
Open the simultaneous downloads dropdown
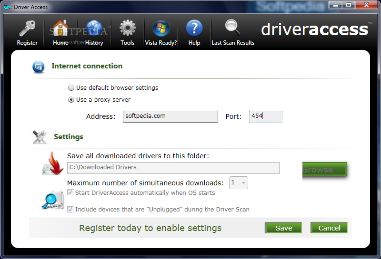(239, 182)
